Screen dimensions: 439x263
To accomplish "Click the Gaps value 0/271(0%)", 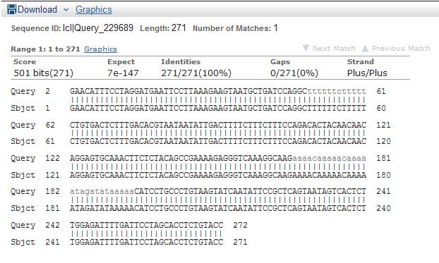I will [294, 73].
